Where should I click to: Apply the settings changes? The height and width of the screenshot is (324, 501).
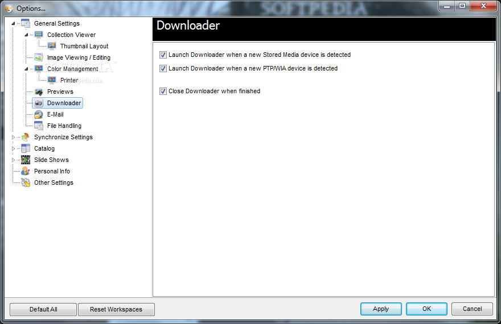click(x=381, y=309)
